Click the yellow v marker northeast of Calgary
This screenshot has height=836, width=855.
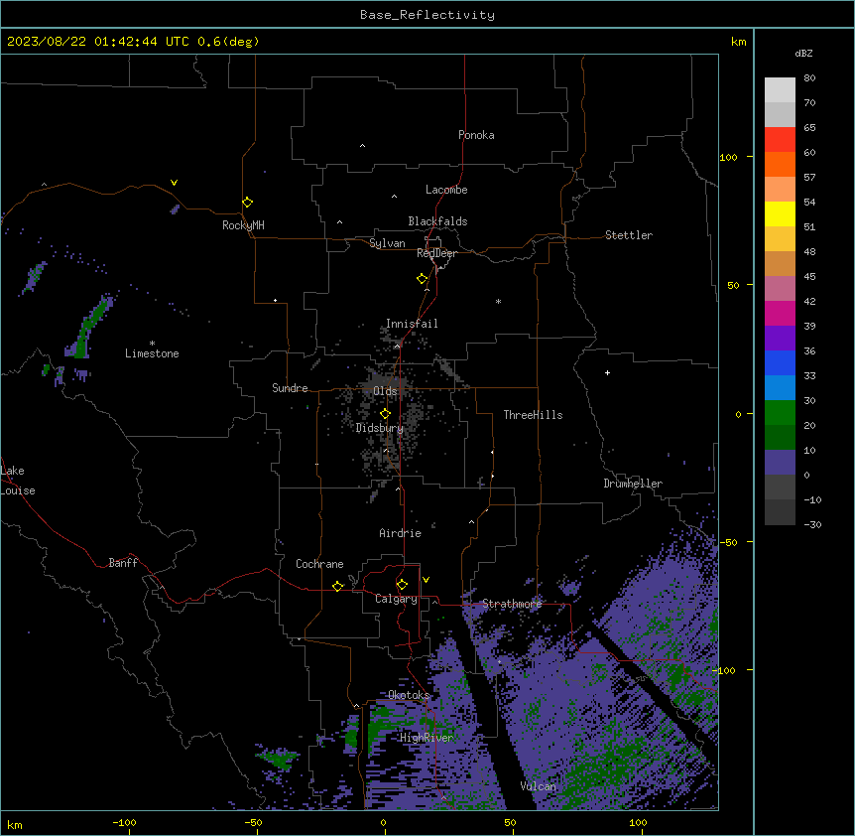(426, 580)
